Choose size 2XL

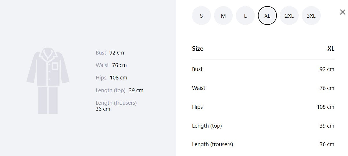click(289, 15)
